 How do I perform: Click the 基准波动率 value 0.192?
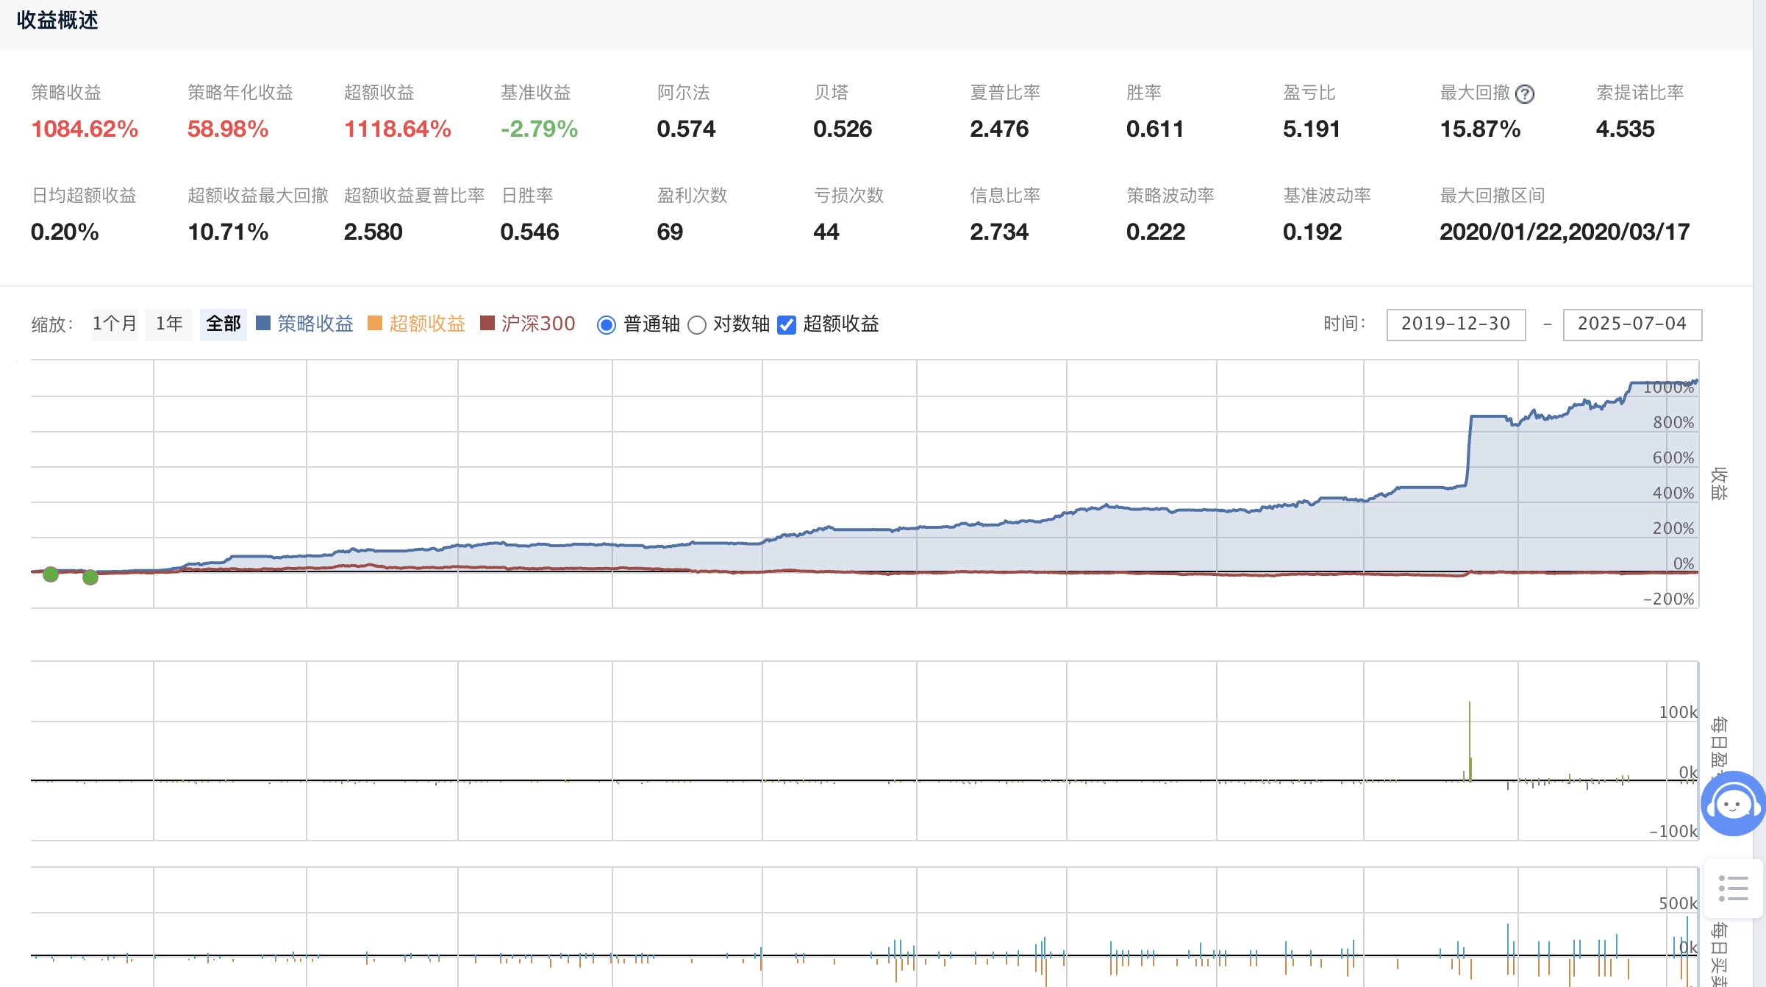(x=1312, y=232)
